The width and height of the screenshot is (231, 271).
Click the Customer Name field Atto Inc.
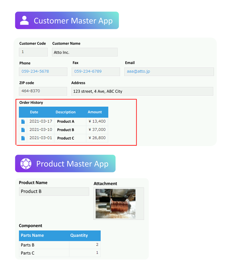click(x=85, y=52)
